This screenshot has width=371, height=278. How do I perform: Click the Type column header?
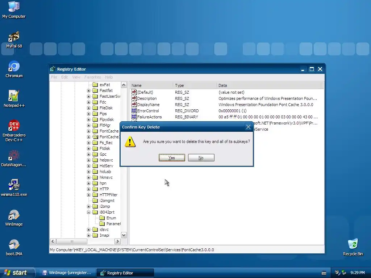click(195, 85)
